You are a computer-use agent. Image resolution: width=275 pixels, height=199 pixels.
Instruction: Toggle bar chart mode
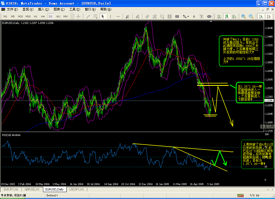219,16
